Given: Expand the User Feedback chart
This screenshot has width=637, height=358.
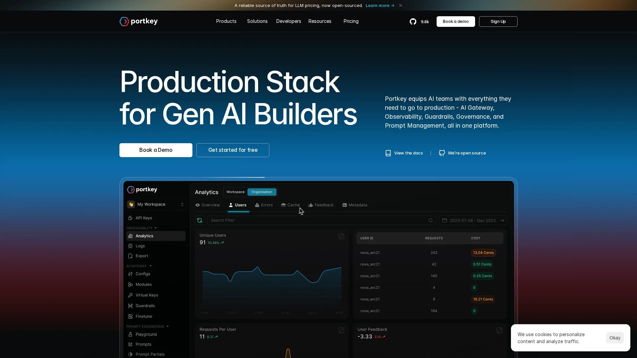Looking at the screenshot, I should [x=499, y=330].
